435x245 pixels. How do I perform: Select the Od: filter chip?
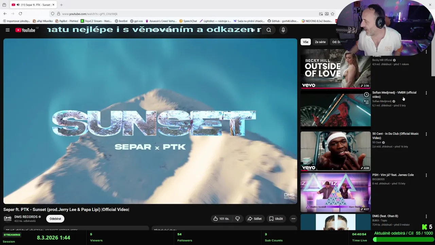coord(335,42)
